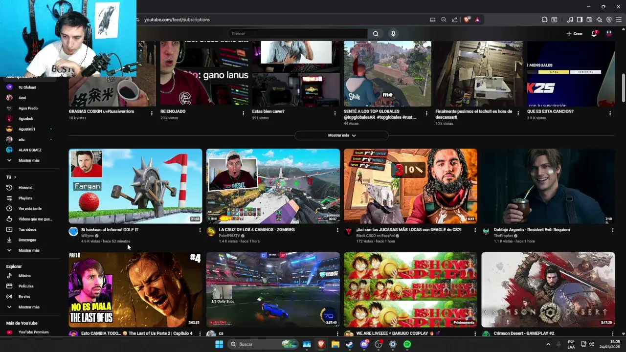Select the ALAN GOMEZ subscription
The width and height of the screenshot is (626, 352).
(x=29, y=150)
